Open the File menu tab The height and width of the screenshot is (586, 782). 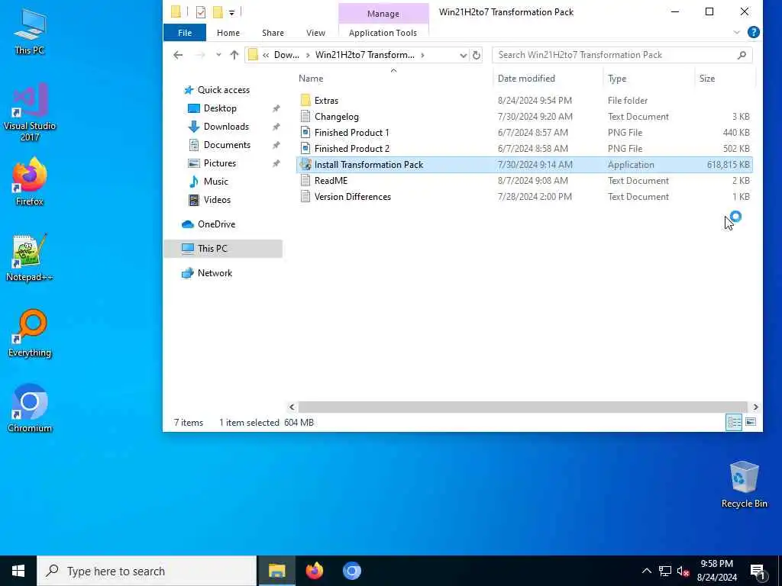(185, 33)
